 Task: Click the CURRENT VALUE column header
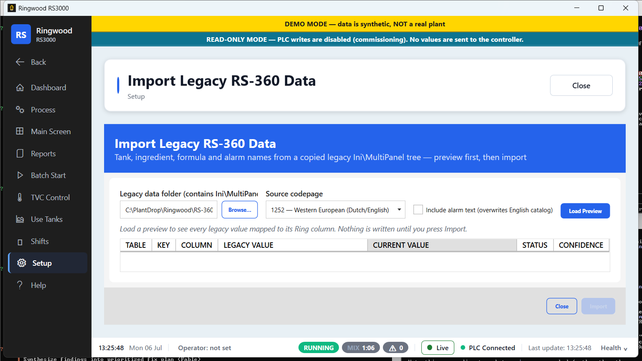(442, 245)
